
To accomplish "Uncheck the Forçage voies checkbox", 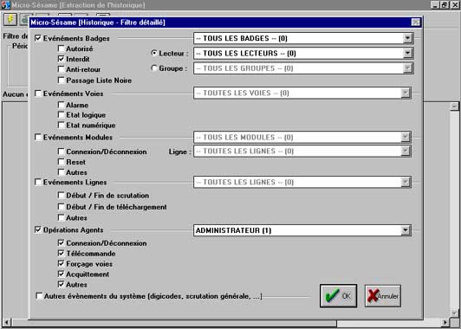I will pyautogui.click(x=62, y=264).
